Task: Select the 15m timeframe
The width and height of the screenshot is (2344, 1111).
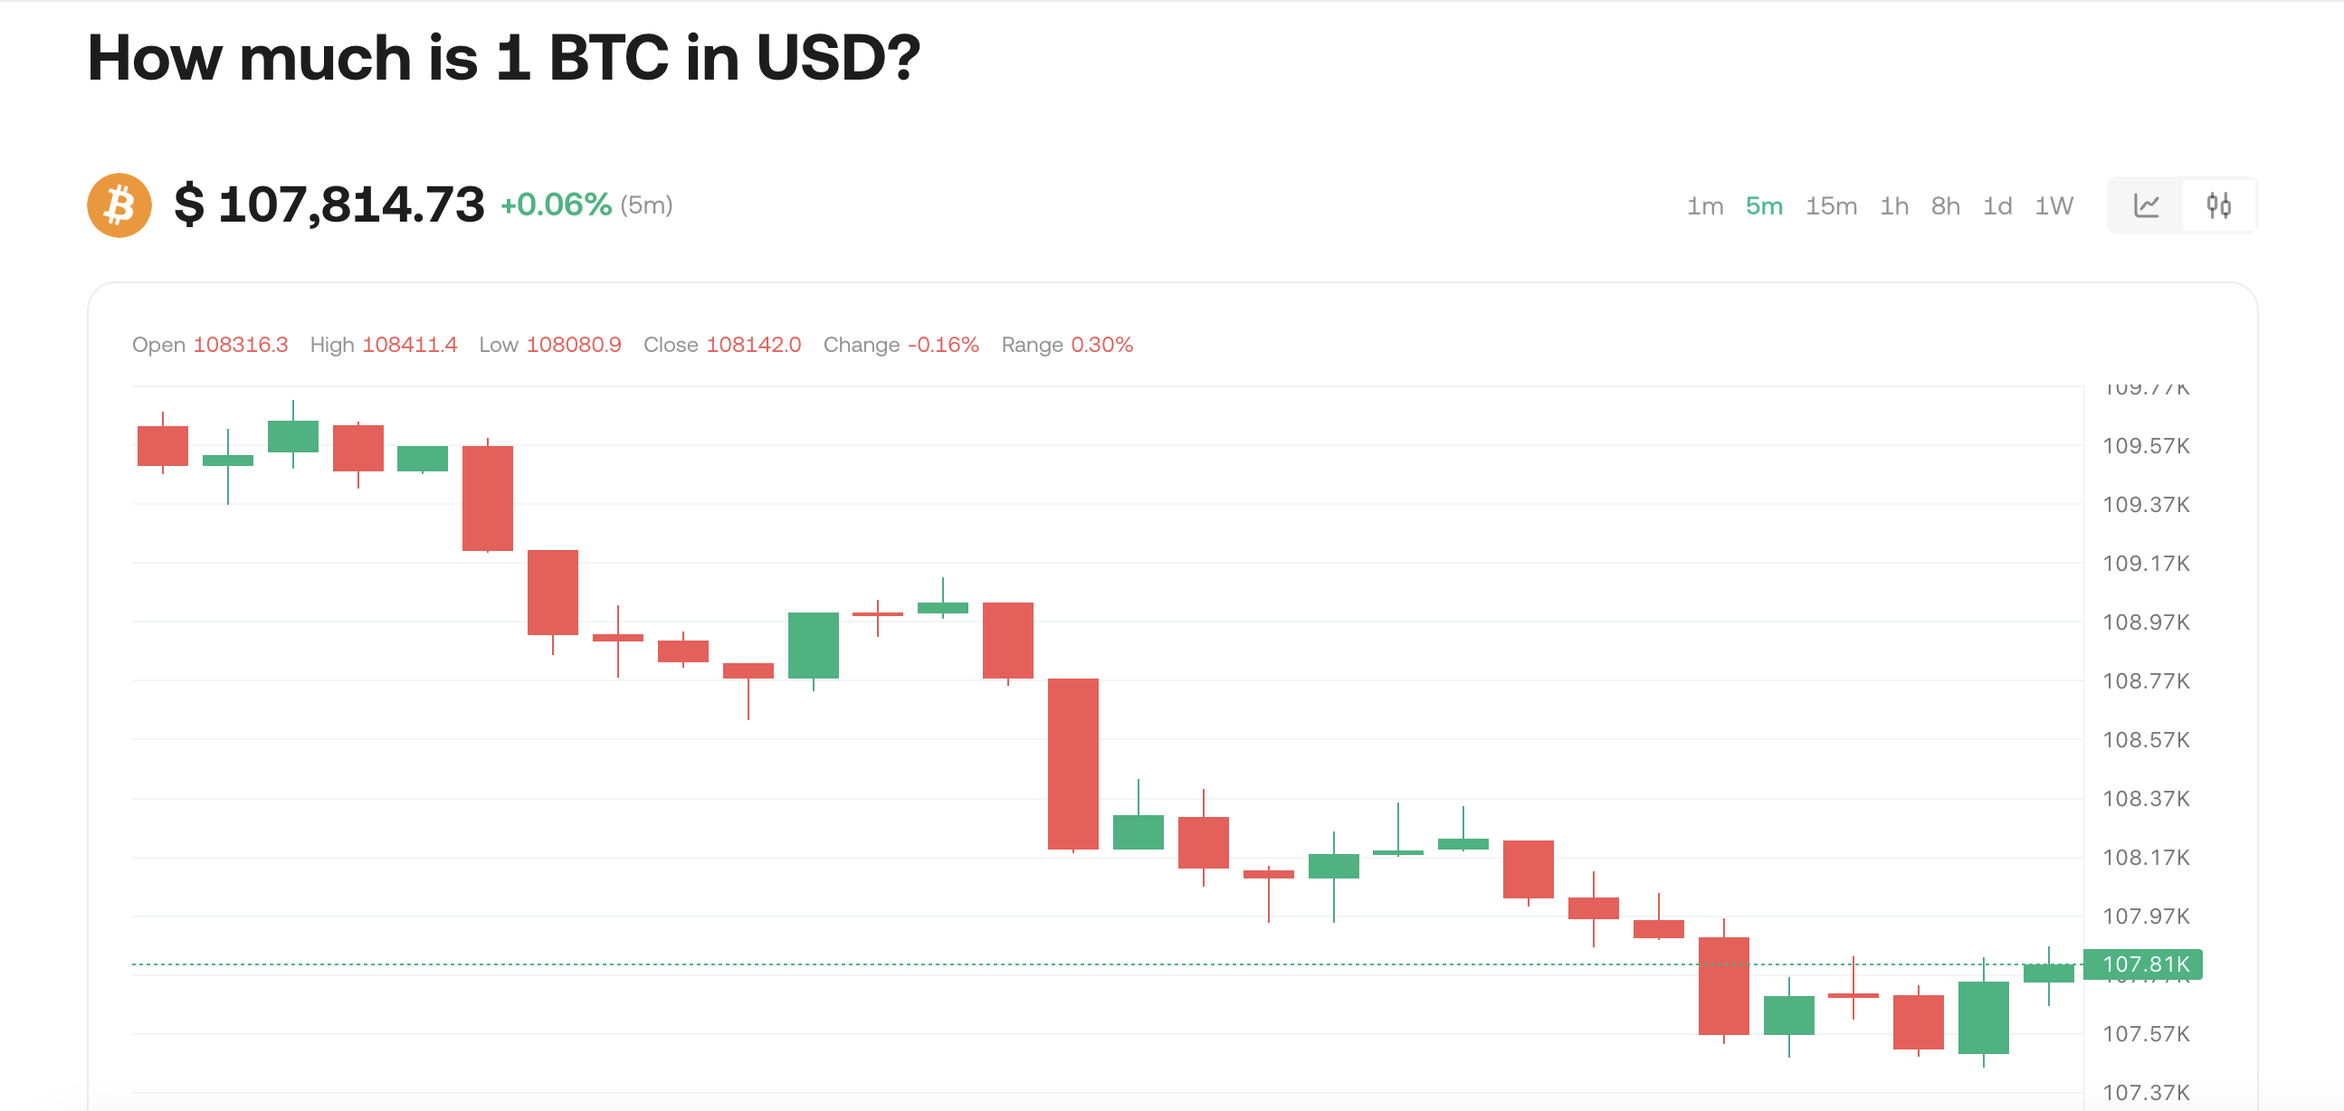Action: click(1831, 206)
